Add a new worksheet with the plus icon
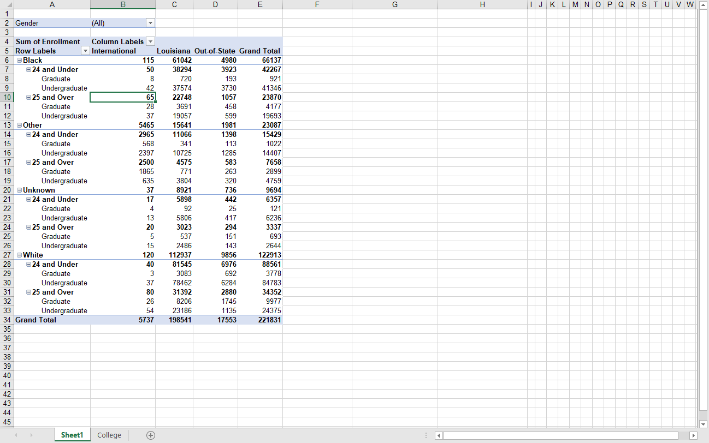709x443 pixels. click(x=150, y=435)
